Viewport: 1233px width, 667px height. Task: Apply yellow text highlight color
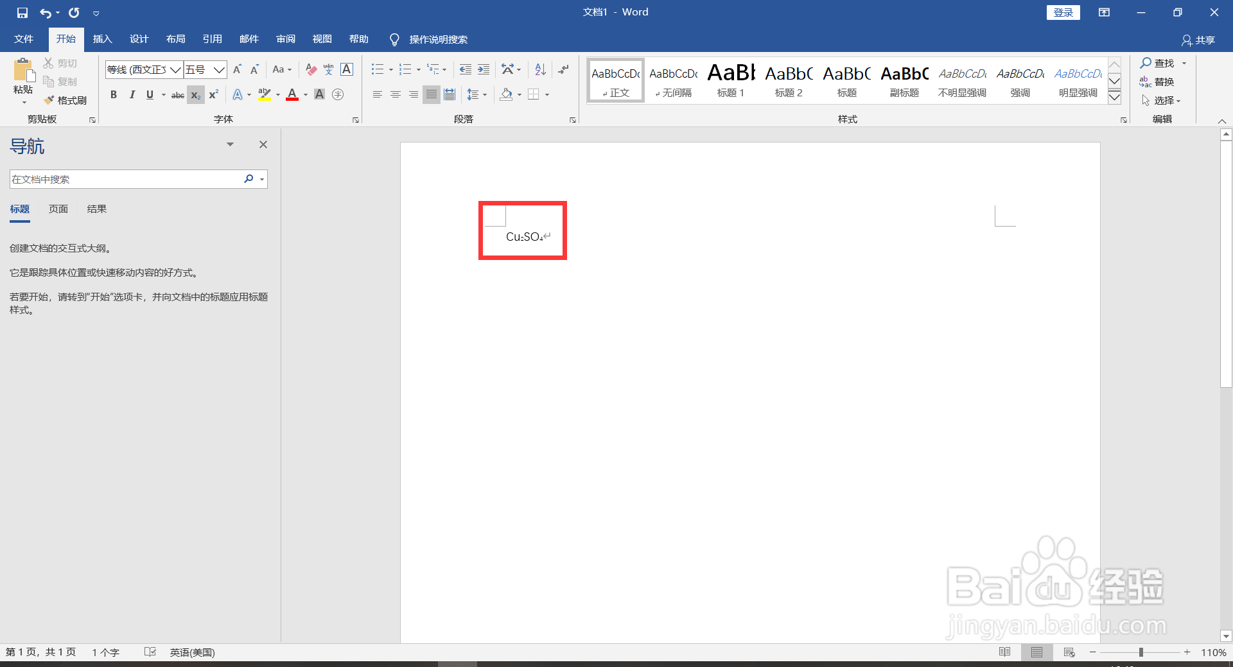[x=265, y=94]
